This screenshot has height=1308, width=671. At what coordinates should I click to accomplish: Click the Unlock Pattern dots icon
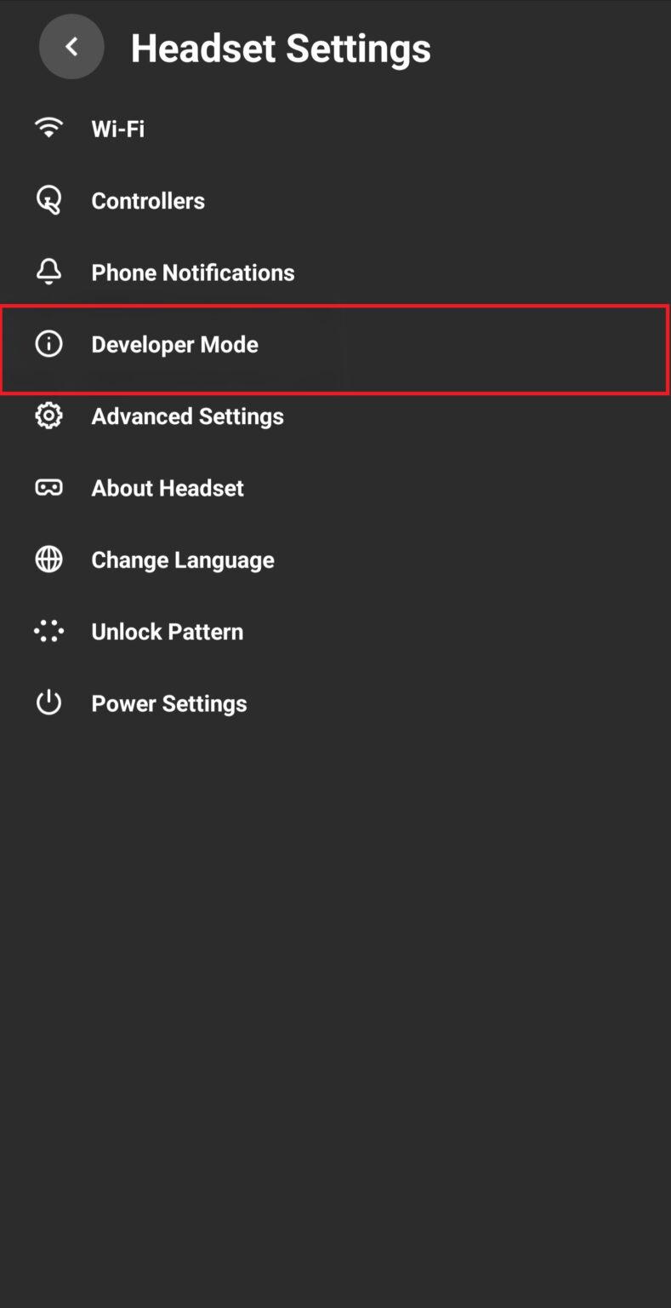click(x=48, y=630)
